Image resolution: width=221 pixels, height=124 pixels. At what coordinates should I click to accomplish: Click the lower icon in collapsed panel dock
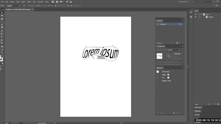pyautogui.click(x=191, y=17)
